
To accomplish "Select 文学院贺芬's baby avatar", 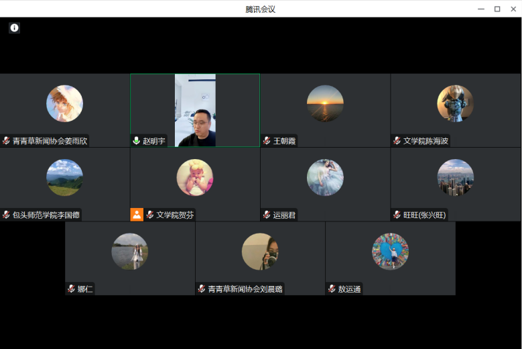I will 195,177.
